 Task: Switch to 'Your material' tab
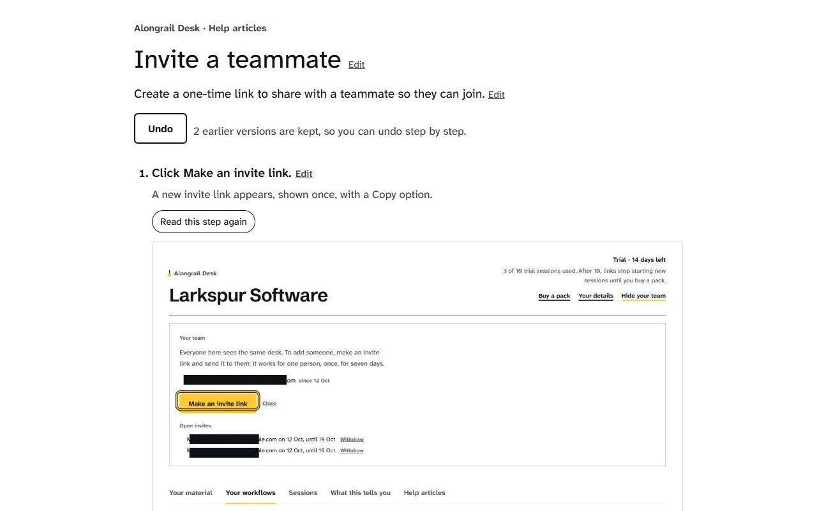point(191,492)
